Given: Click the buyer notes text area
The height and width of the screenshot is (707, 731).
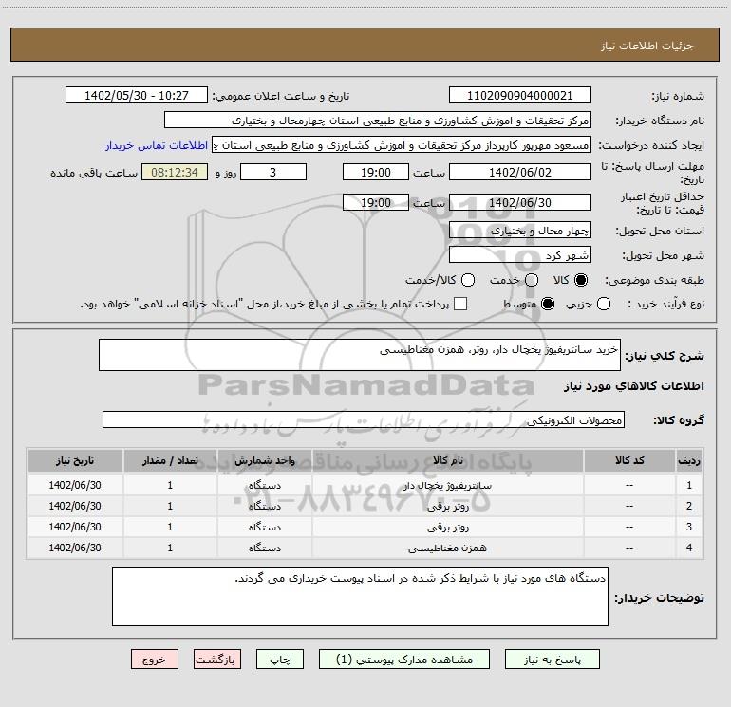Looking at the screenshot, I should pos(360,597).
